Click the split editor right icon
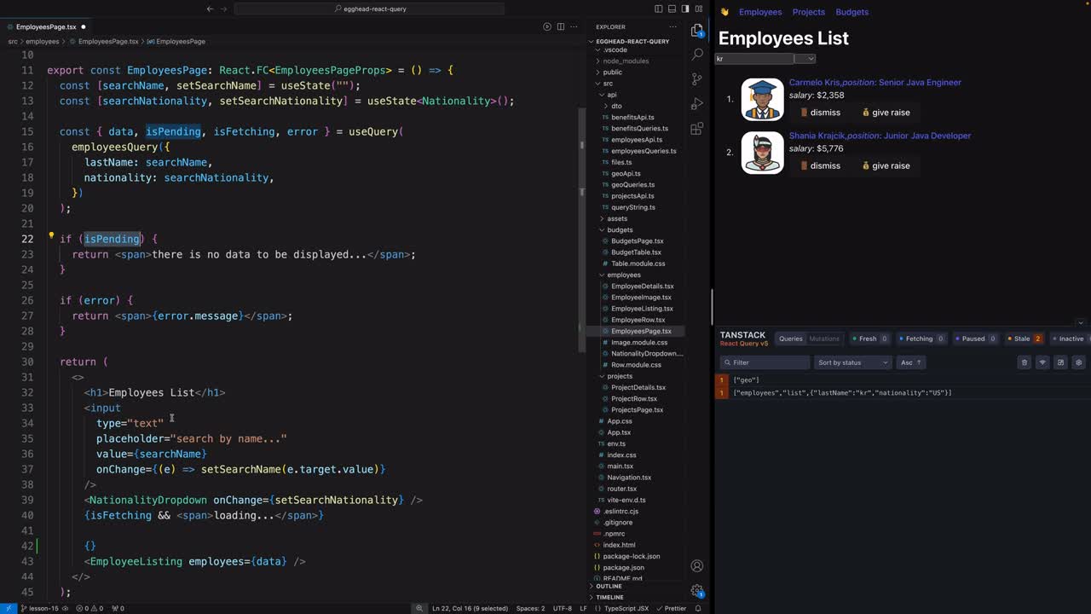Image resolution: width=1091 pixels, height=614 pixels. point(560,26)
